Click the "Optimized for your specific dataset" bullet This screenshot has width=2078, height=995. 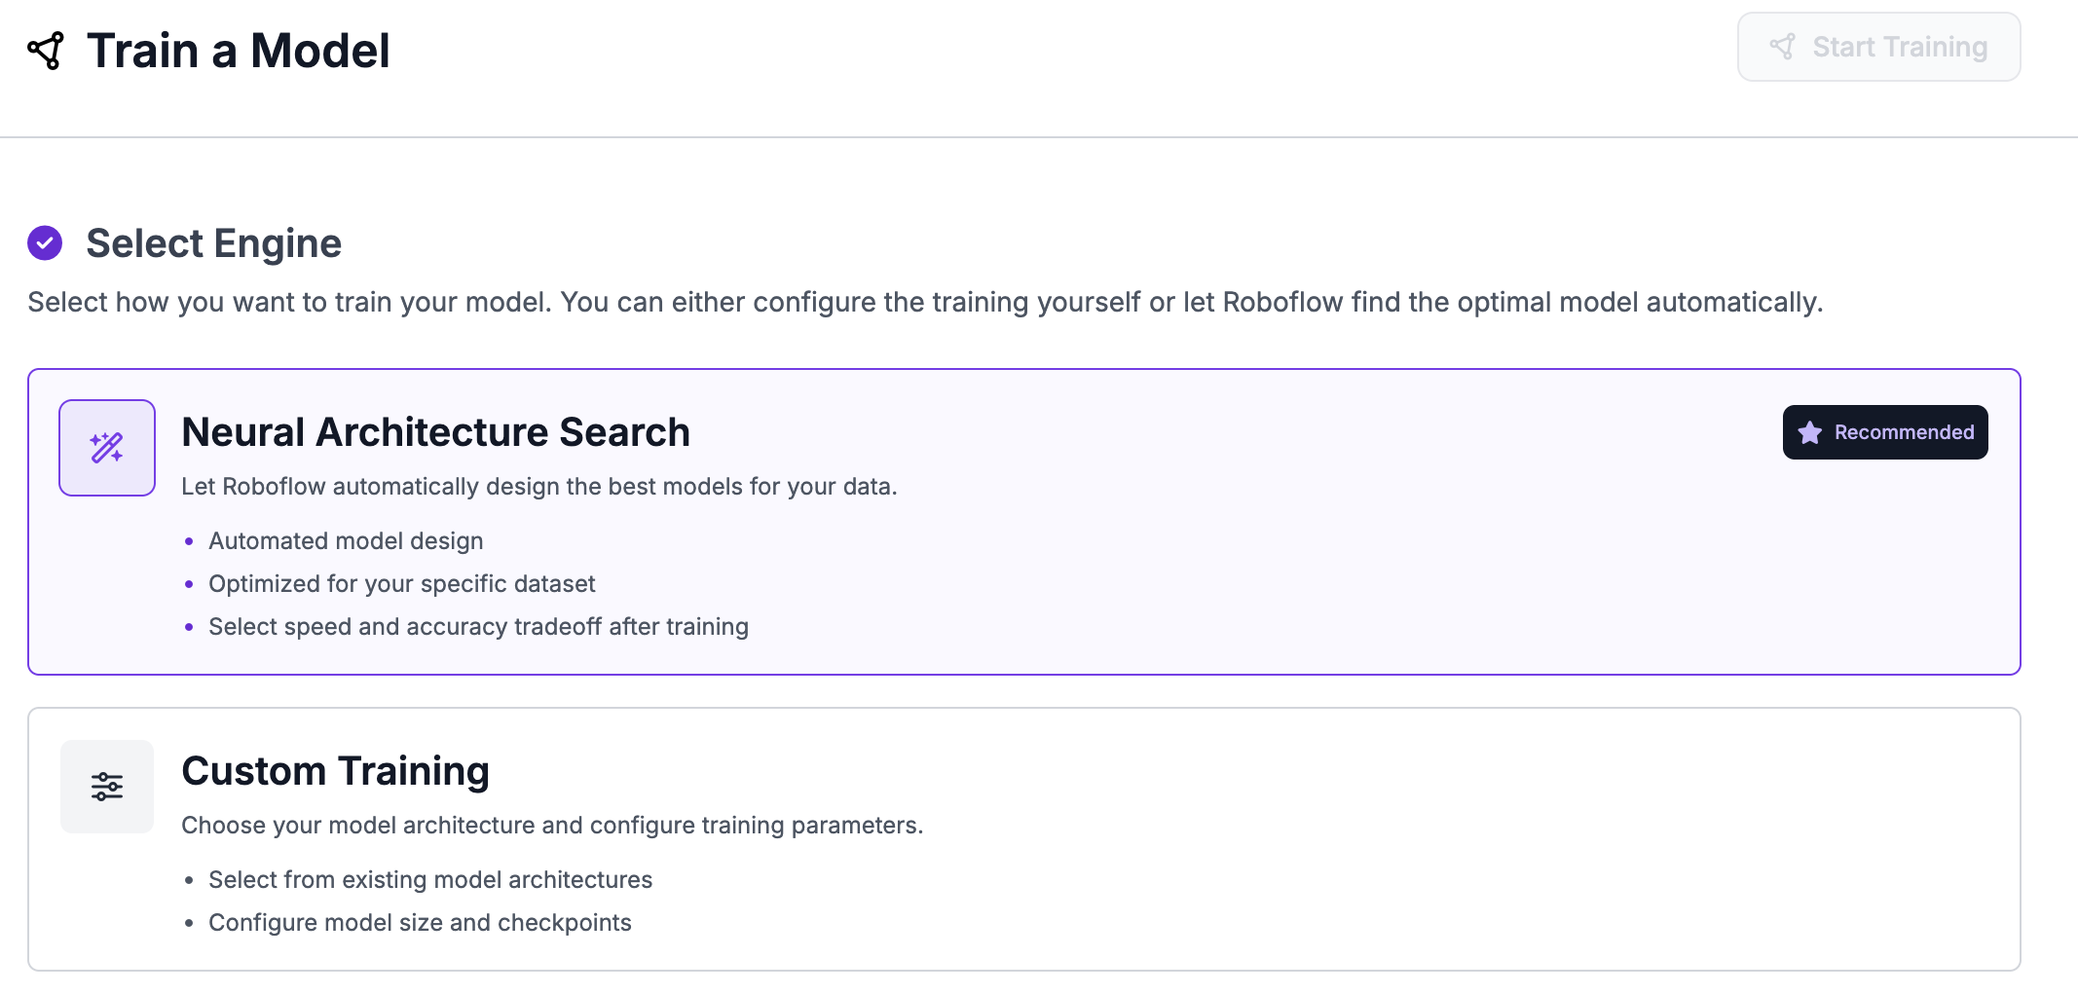tap(402, 584)
